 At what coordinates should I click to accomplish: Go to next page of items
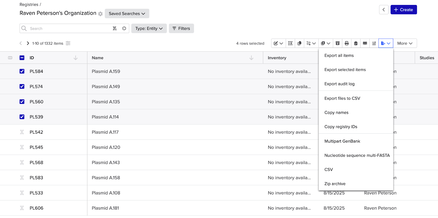28,43
